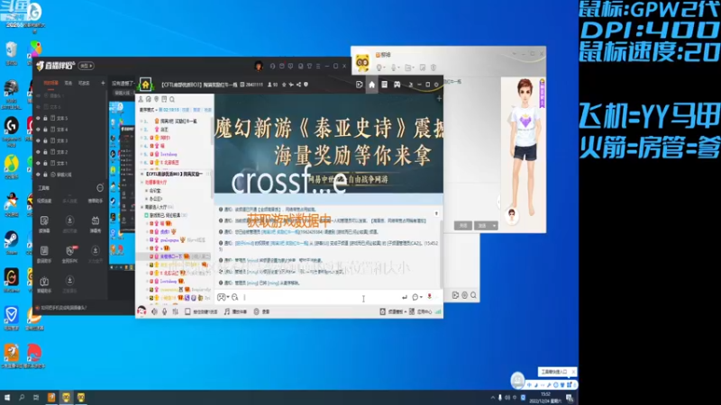Viewport: 721px width, 405px height.
Task: Open the download tool in toolbox middle column first row
Action: (69, 220)
